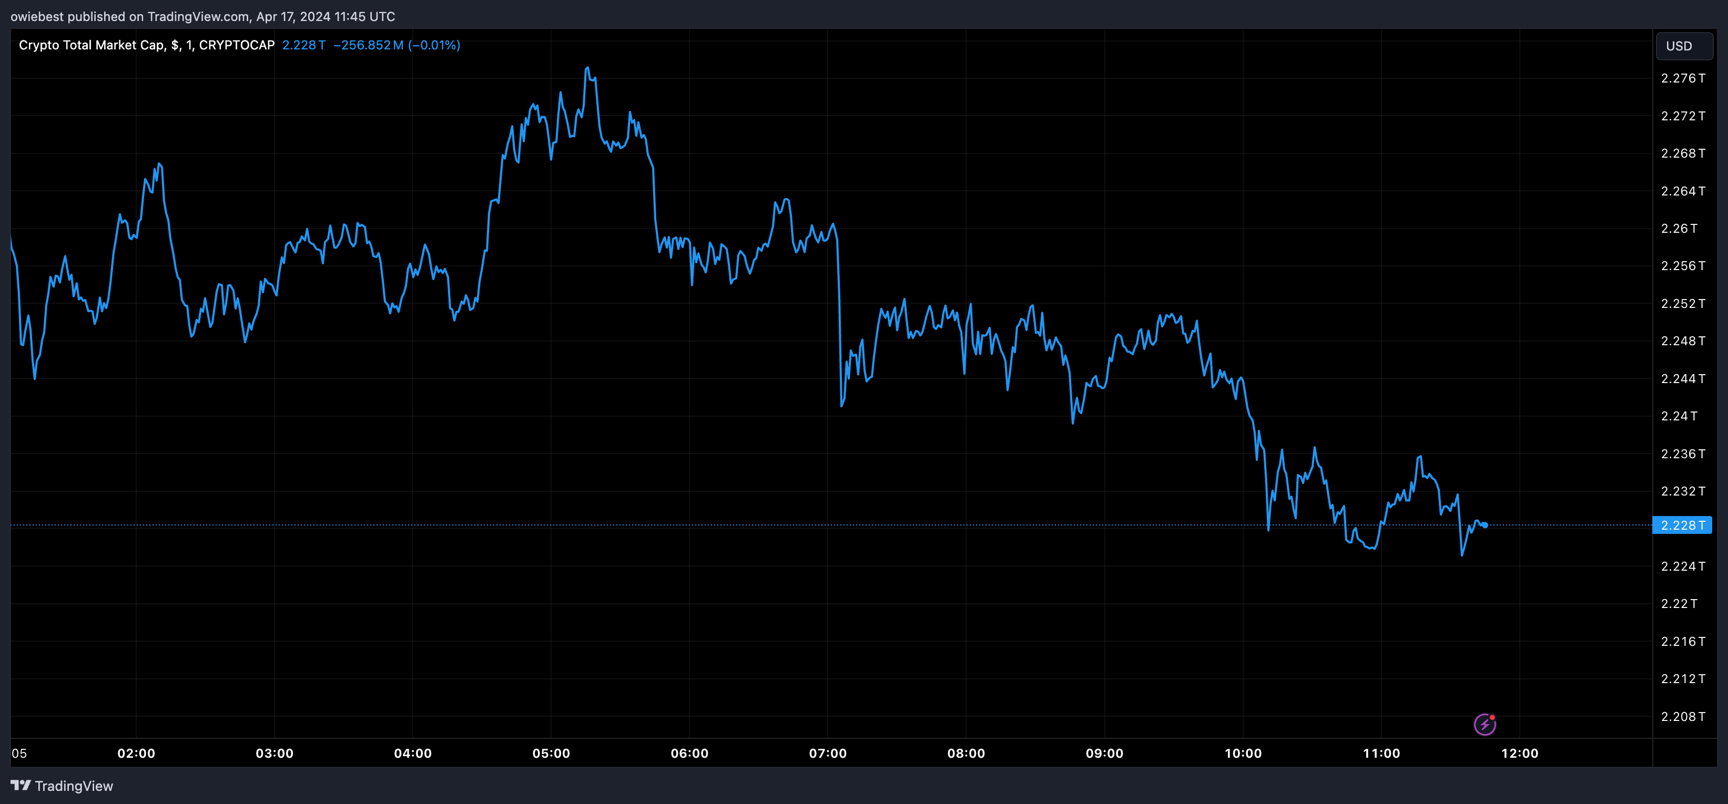The image size is (1728, 804).
Task: Click the 10:00 time axis label
Action: tap(1243, 753)
